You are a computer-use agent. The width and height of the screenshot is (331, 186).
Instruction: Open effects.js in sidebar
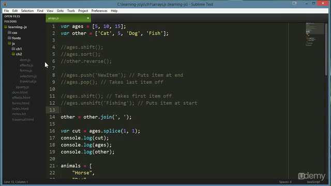tap(26, 65)
